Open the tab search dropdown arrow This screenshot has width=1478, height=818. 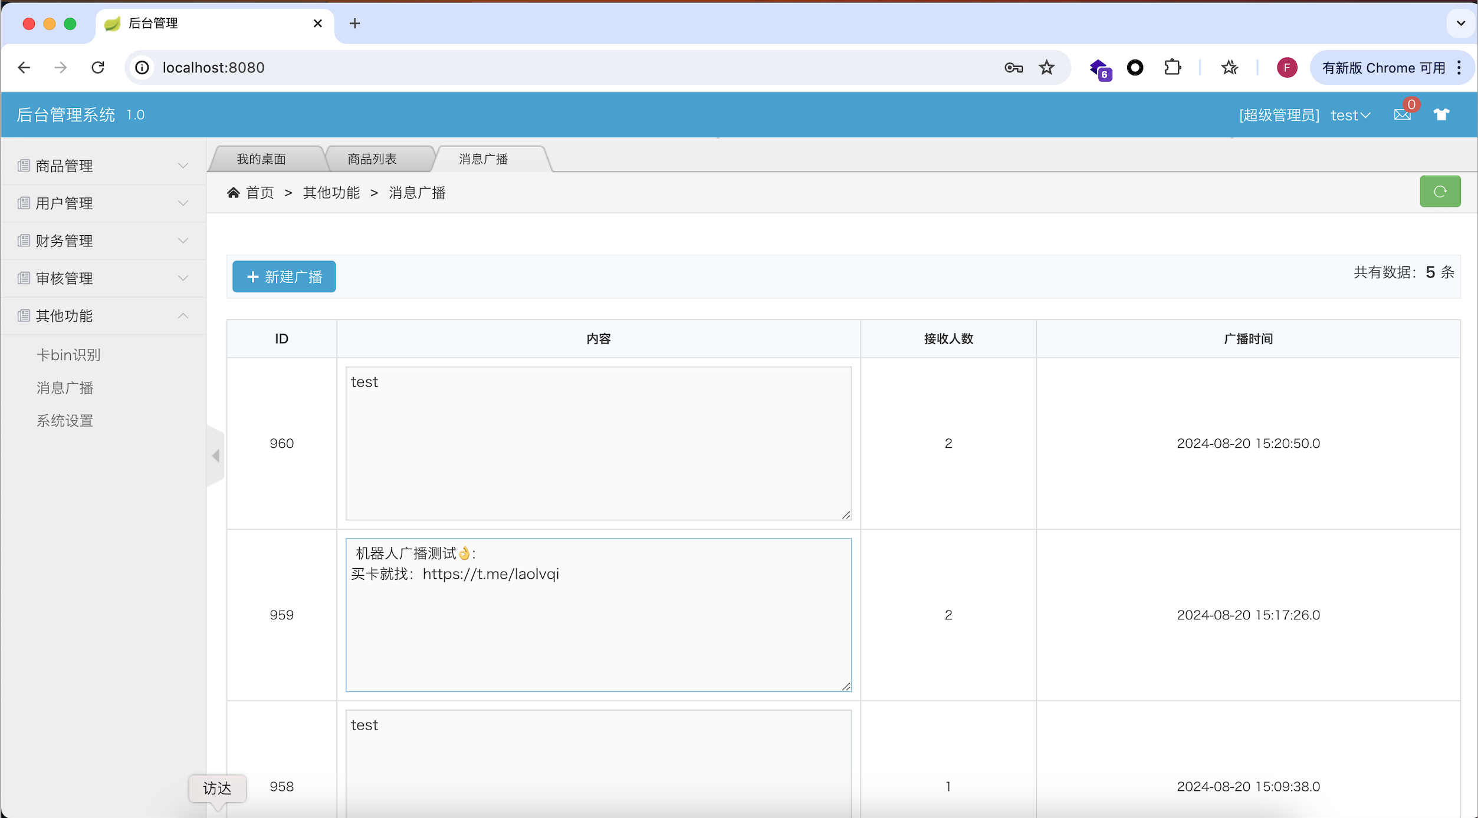[x=1461, y=24]
